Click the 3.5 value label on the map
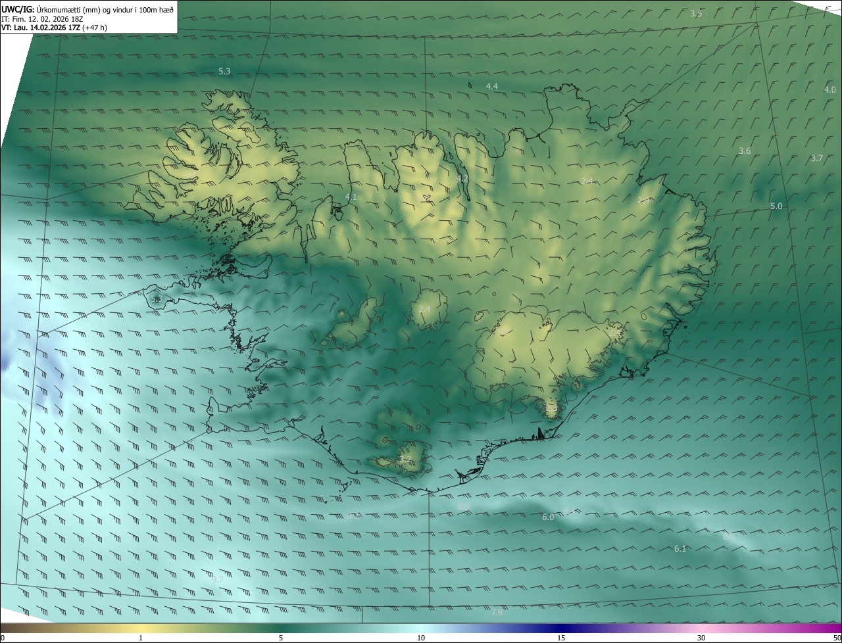Viewport: 842px width, 643px height. click(x=696, y=14)
